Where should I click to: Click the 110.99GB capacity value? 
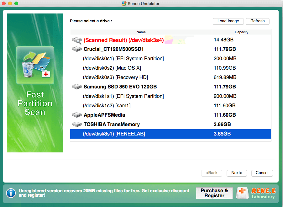point(225,68)
